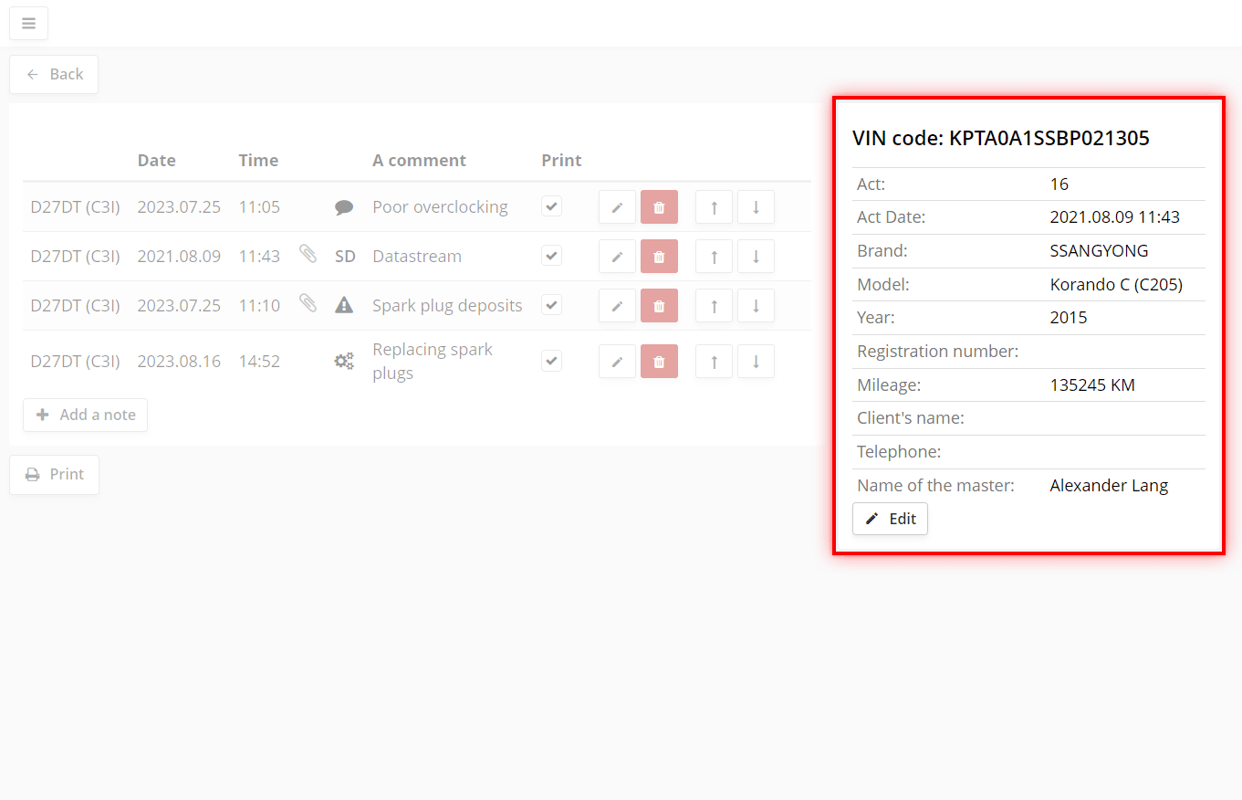Delete the Replacing spark plugs note
The height and width of the screenshot is (800, 1242).
(x=659, y=362)
